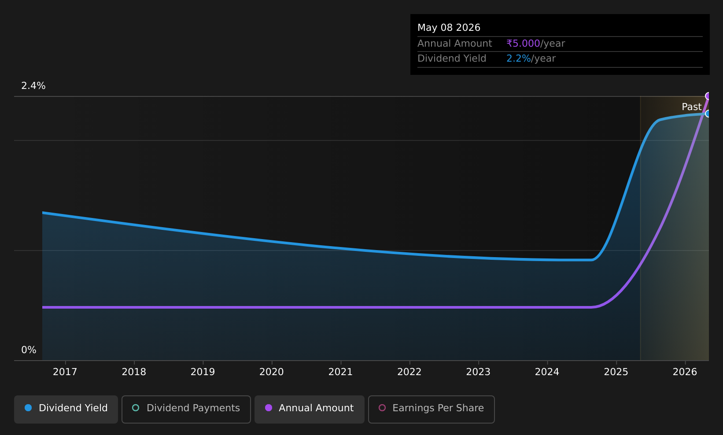Click the ₹5.000/year annual amount value

click(535, 44)
